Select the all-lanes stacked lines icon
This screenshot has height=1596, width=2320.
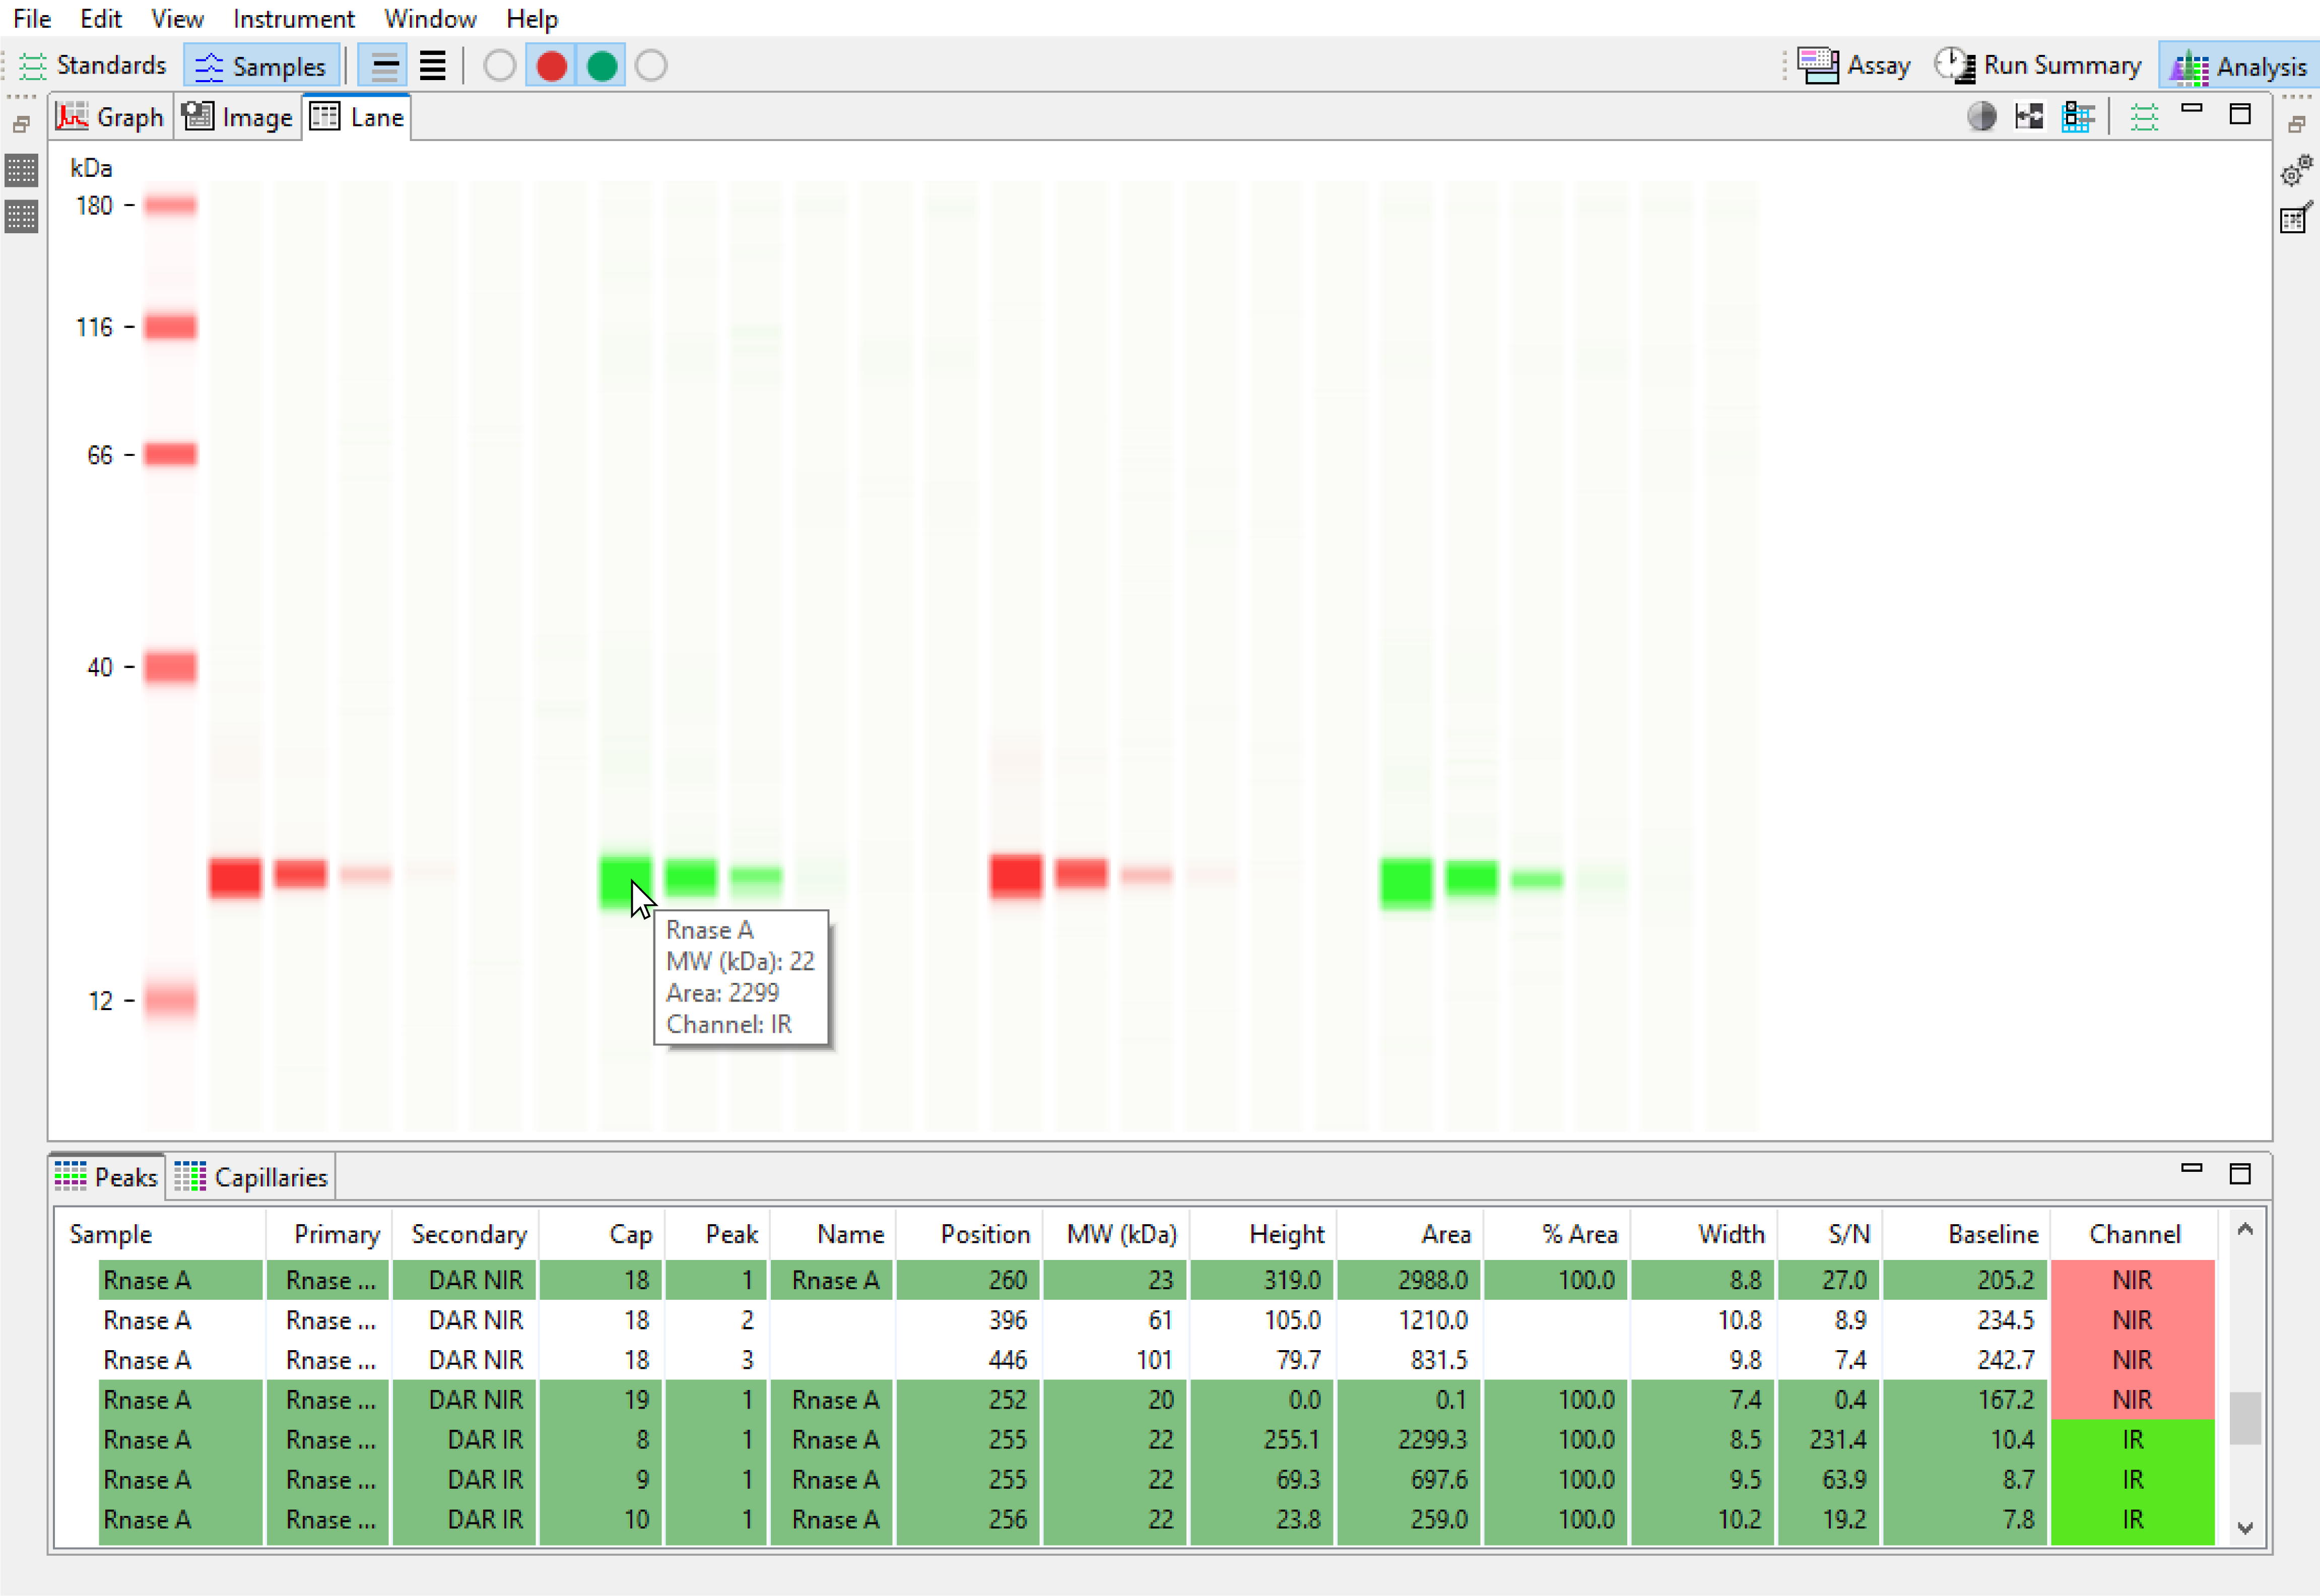pyautogui.click(x=432, y=66)
